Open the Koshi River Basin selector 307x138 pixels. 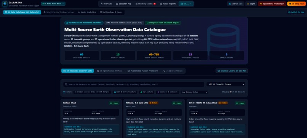click(x=53, y=4)
